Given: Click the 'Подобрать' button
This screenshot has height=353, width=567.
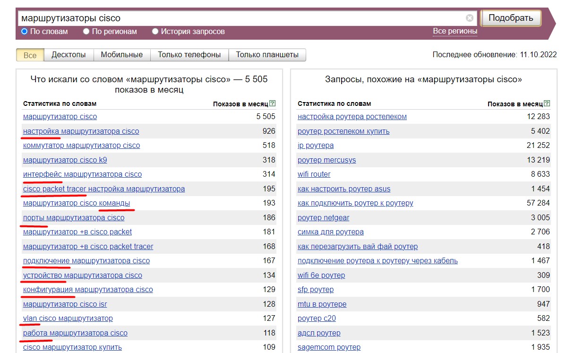Looking at the screenshot, I should pyautogui.click(x=511, y=18).
